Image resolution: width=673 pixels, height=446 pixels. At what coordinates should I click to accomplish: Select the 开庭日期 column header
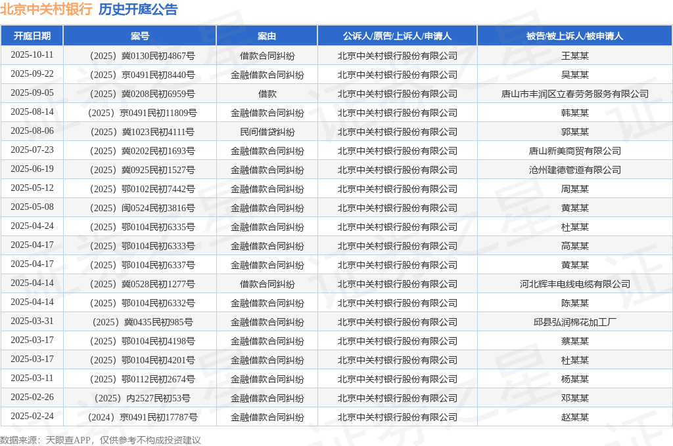[x=32, y=36]
